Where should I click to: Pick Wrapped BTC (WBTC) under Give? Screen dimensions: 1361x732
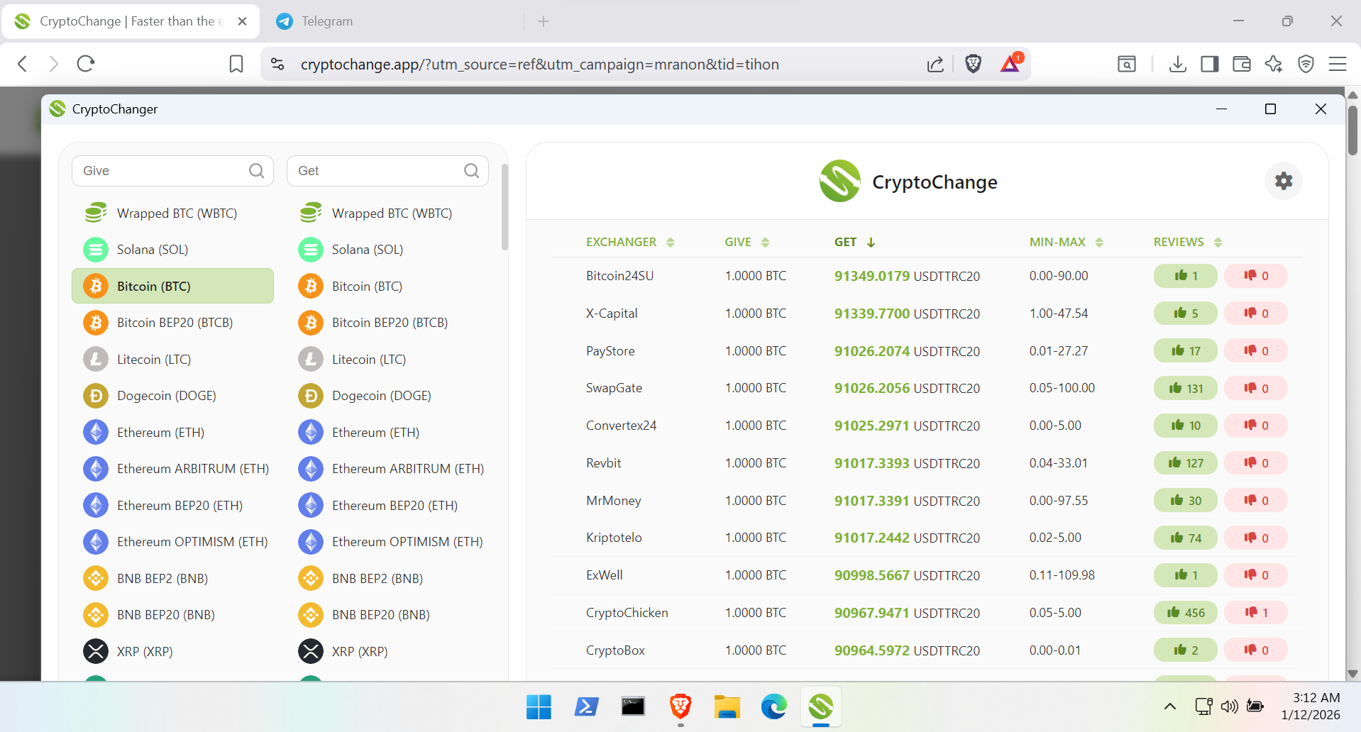coord(172,213)
